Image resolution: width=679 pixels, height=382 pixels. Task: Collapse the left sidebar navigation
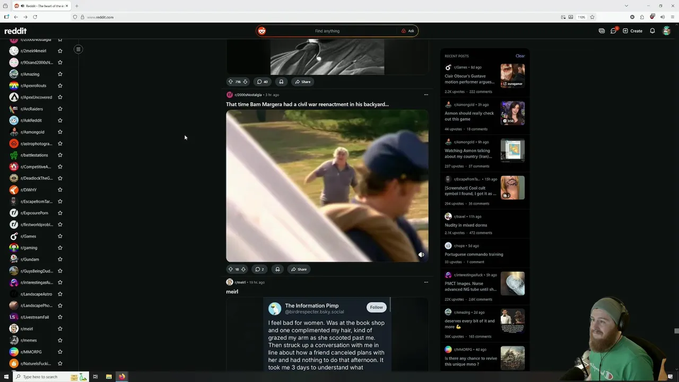pos(78,49)
